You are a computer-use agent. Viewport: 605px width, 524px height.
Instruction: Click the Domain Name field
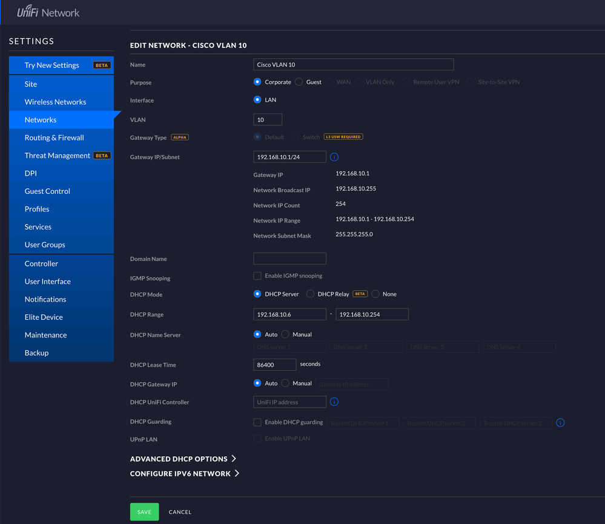pyautogui.click(x=289, y=259)
